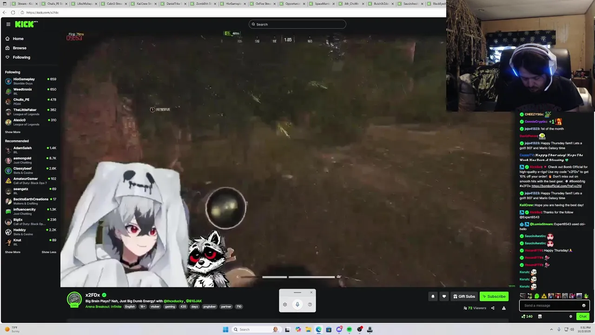Click x2FDx streamer avatar
This screenshot has height=335, width=595.
74,299
